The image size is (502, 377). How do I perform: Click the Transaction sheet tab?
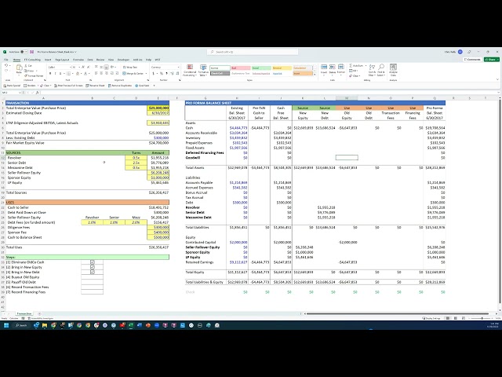click(x=24, y=313)
